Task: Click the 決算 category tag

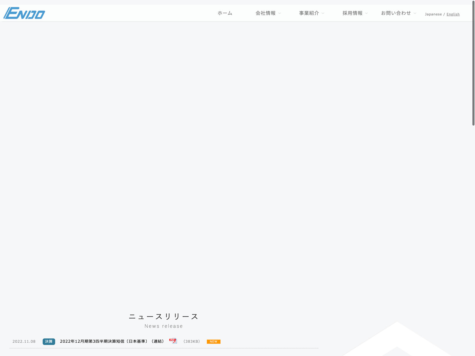Action: (49, 341)
